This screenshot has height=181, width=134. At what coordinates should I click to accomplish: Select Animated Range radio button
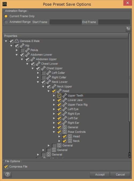(x=6, y=22)
